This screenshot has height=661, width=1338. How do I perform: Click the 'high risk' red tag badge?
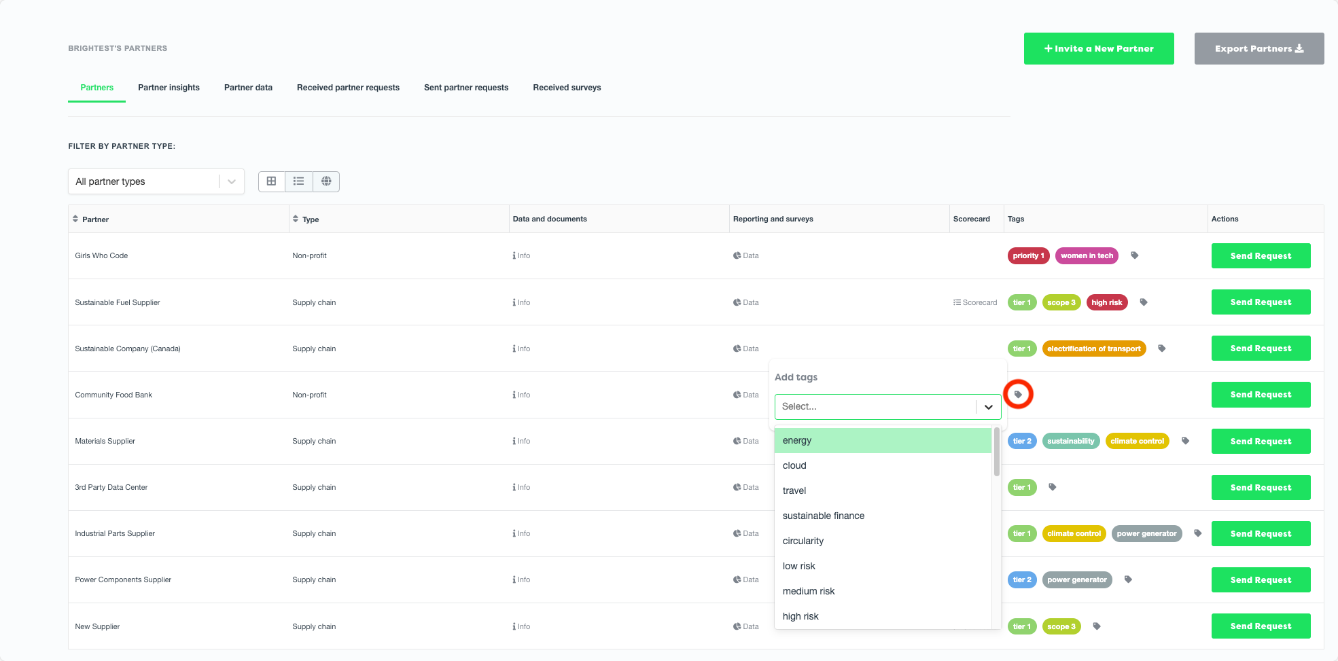[1106, 302]
